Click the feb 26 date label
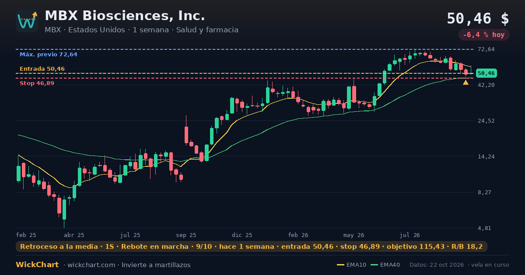This screenshot has width=525, height=275. [298, 235]
